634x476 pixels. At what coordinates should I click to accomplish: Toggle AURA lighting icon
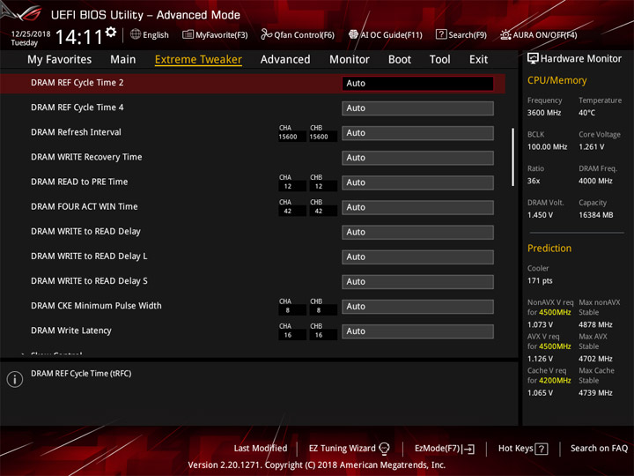[505, 34]
